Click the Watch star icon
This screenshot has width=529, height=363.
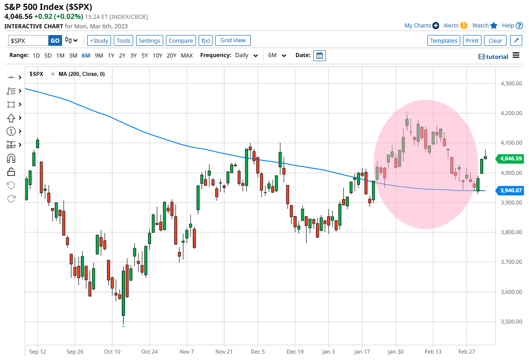coord(494,26)
